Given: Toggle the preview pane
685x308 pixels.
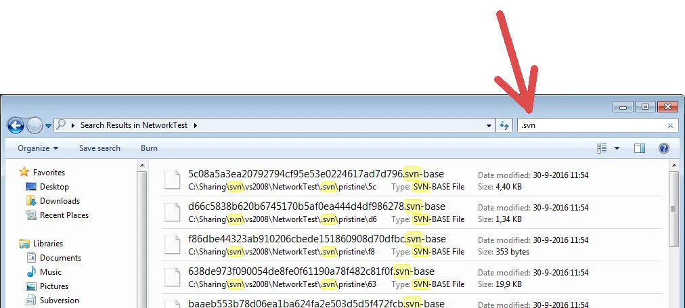Looking at the screenshot, I should [640, 148].
